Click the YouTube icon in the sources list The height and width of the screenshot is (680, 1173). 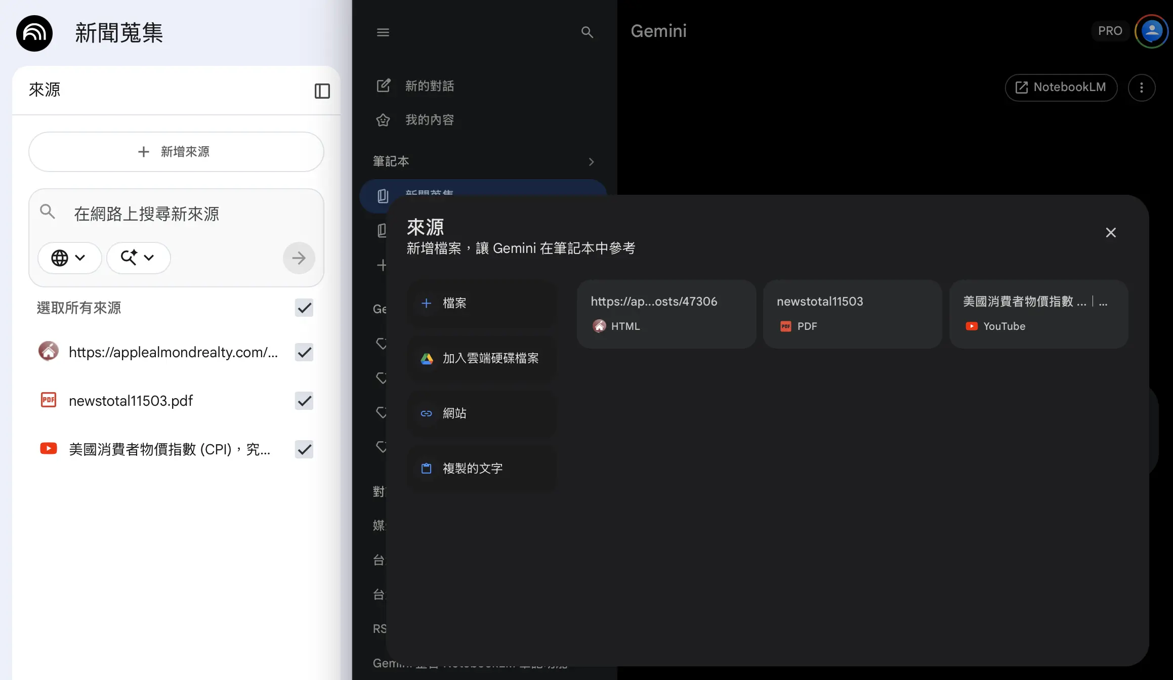tap(49, 449)
